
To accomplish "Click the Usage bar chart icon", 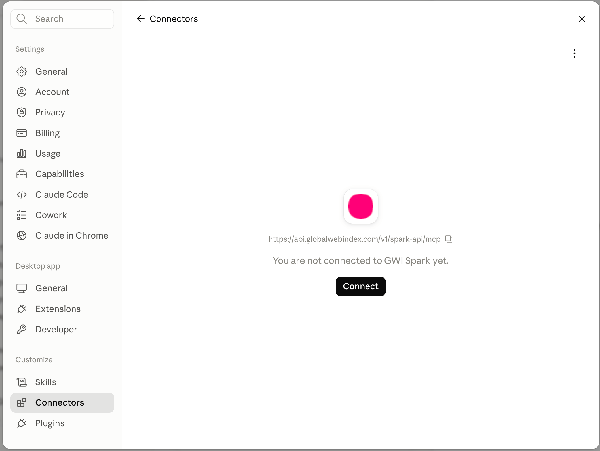I will [x=22, y=153].
